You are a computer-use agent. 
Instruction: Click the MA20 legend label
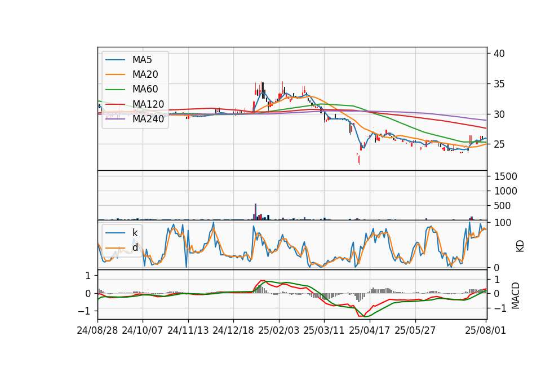[145, 74]
